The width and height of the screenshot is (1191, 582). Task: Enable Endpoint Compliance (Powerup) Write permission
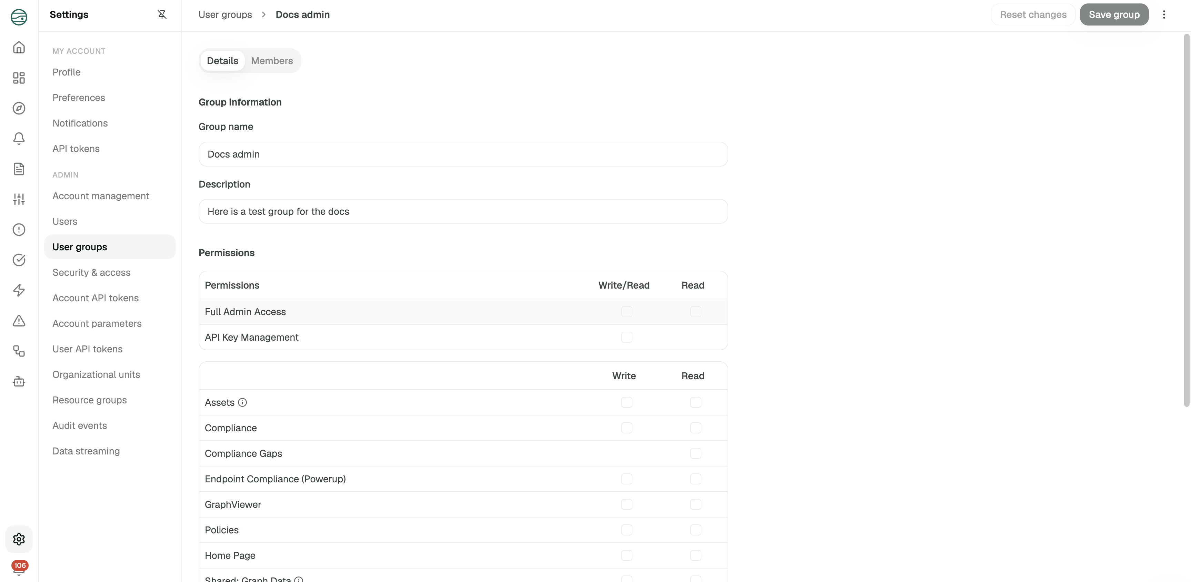(627, 479)
